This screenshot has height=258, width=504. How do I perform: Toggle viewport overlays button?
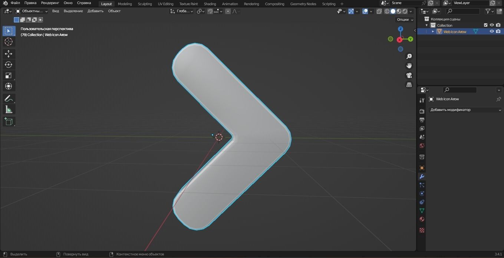pyautogui.click(x=365, y=11)
